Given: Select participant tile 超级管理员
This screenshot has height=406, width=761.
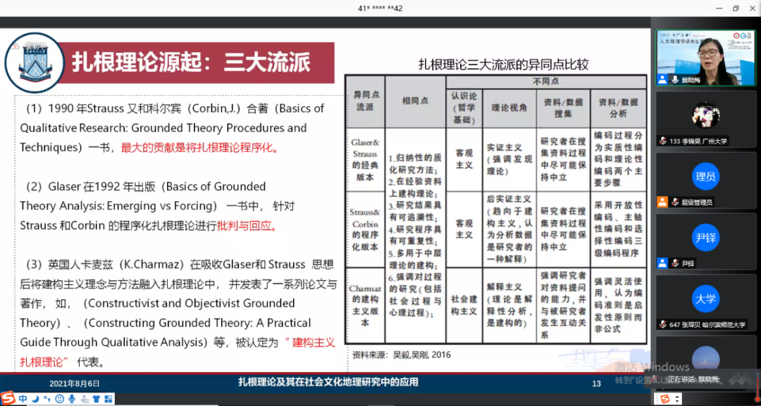Looking at the screenshot, I should coord(705,180).
